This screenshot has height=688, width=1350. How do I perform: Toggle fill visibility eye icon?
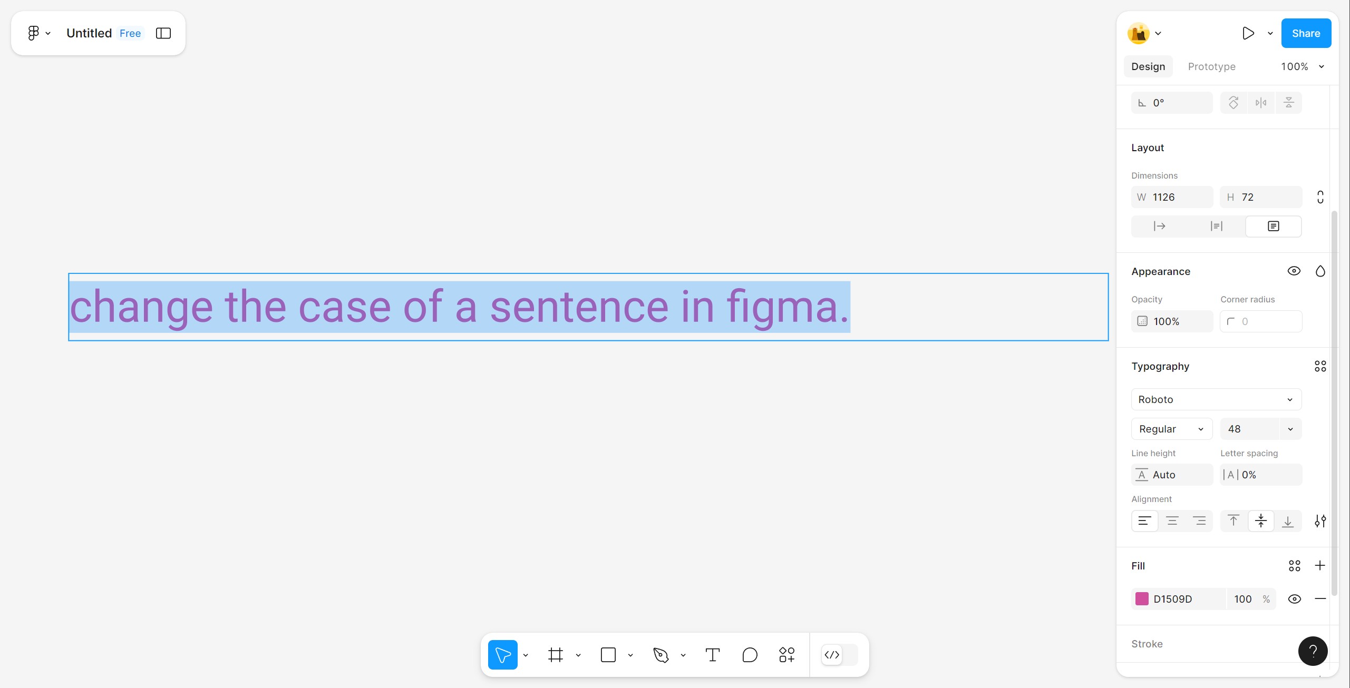point(1294,599)
